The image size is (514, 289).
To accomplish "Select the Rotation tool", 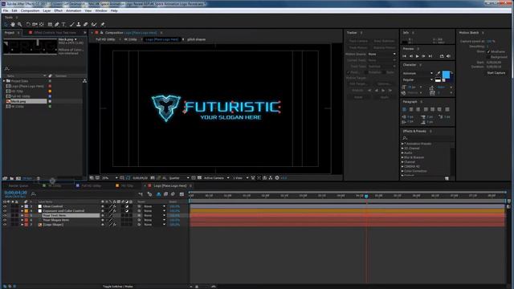I will (x=28, y=24).
